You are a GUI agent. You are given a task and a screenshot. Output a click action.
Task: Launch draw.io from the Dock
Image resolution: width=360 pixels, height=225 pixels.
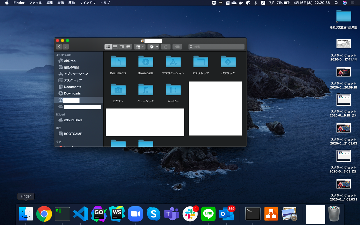(x=271, y=214)
